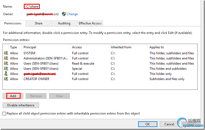Screen dimensions: 205x130
Task: Enable replace all child object permissions checkbox
Action: (4, 114)
